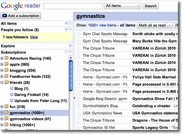
Task: Open the Mark all as read dropdown arrow
Action: tap(170, 25)
